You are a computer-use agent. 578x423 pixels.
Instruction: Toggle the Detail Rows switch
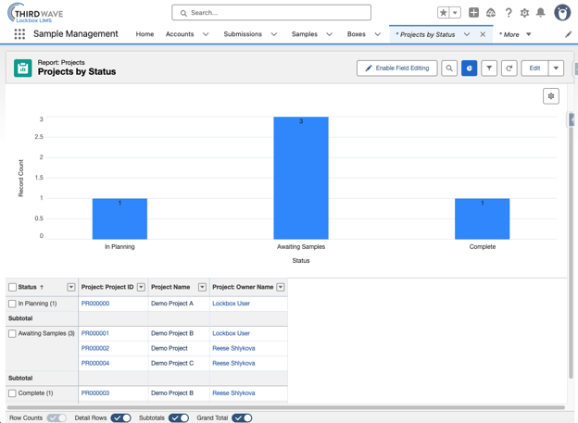click(x=121, y=417)
